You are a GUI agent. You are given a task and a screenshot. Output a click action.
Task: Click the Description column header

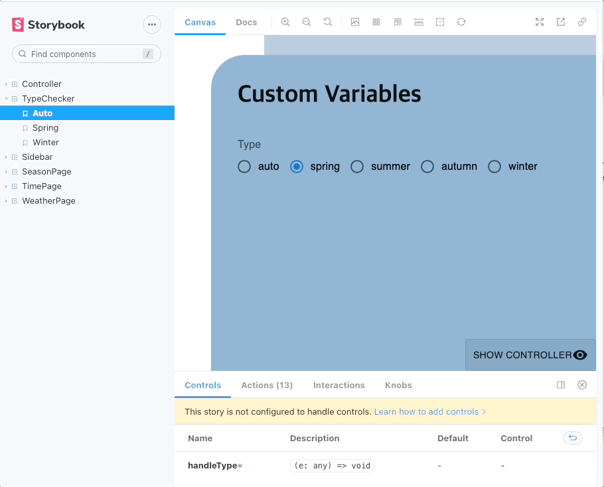315,438
